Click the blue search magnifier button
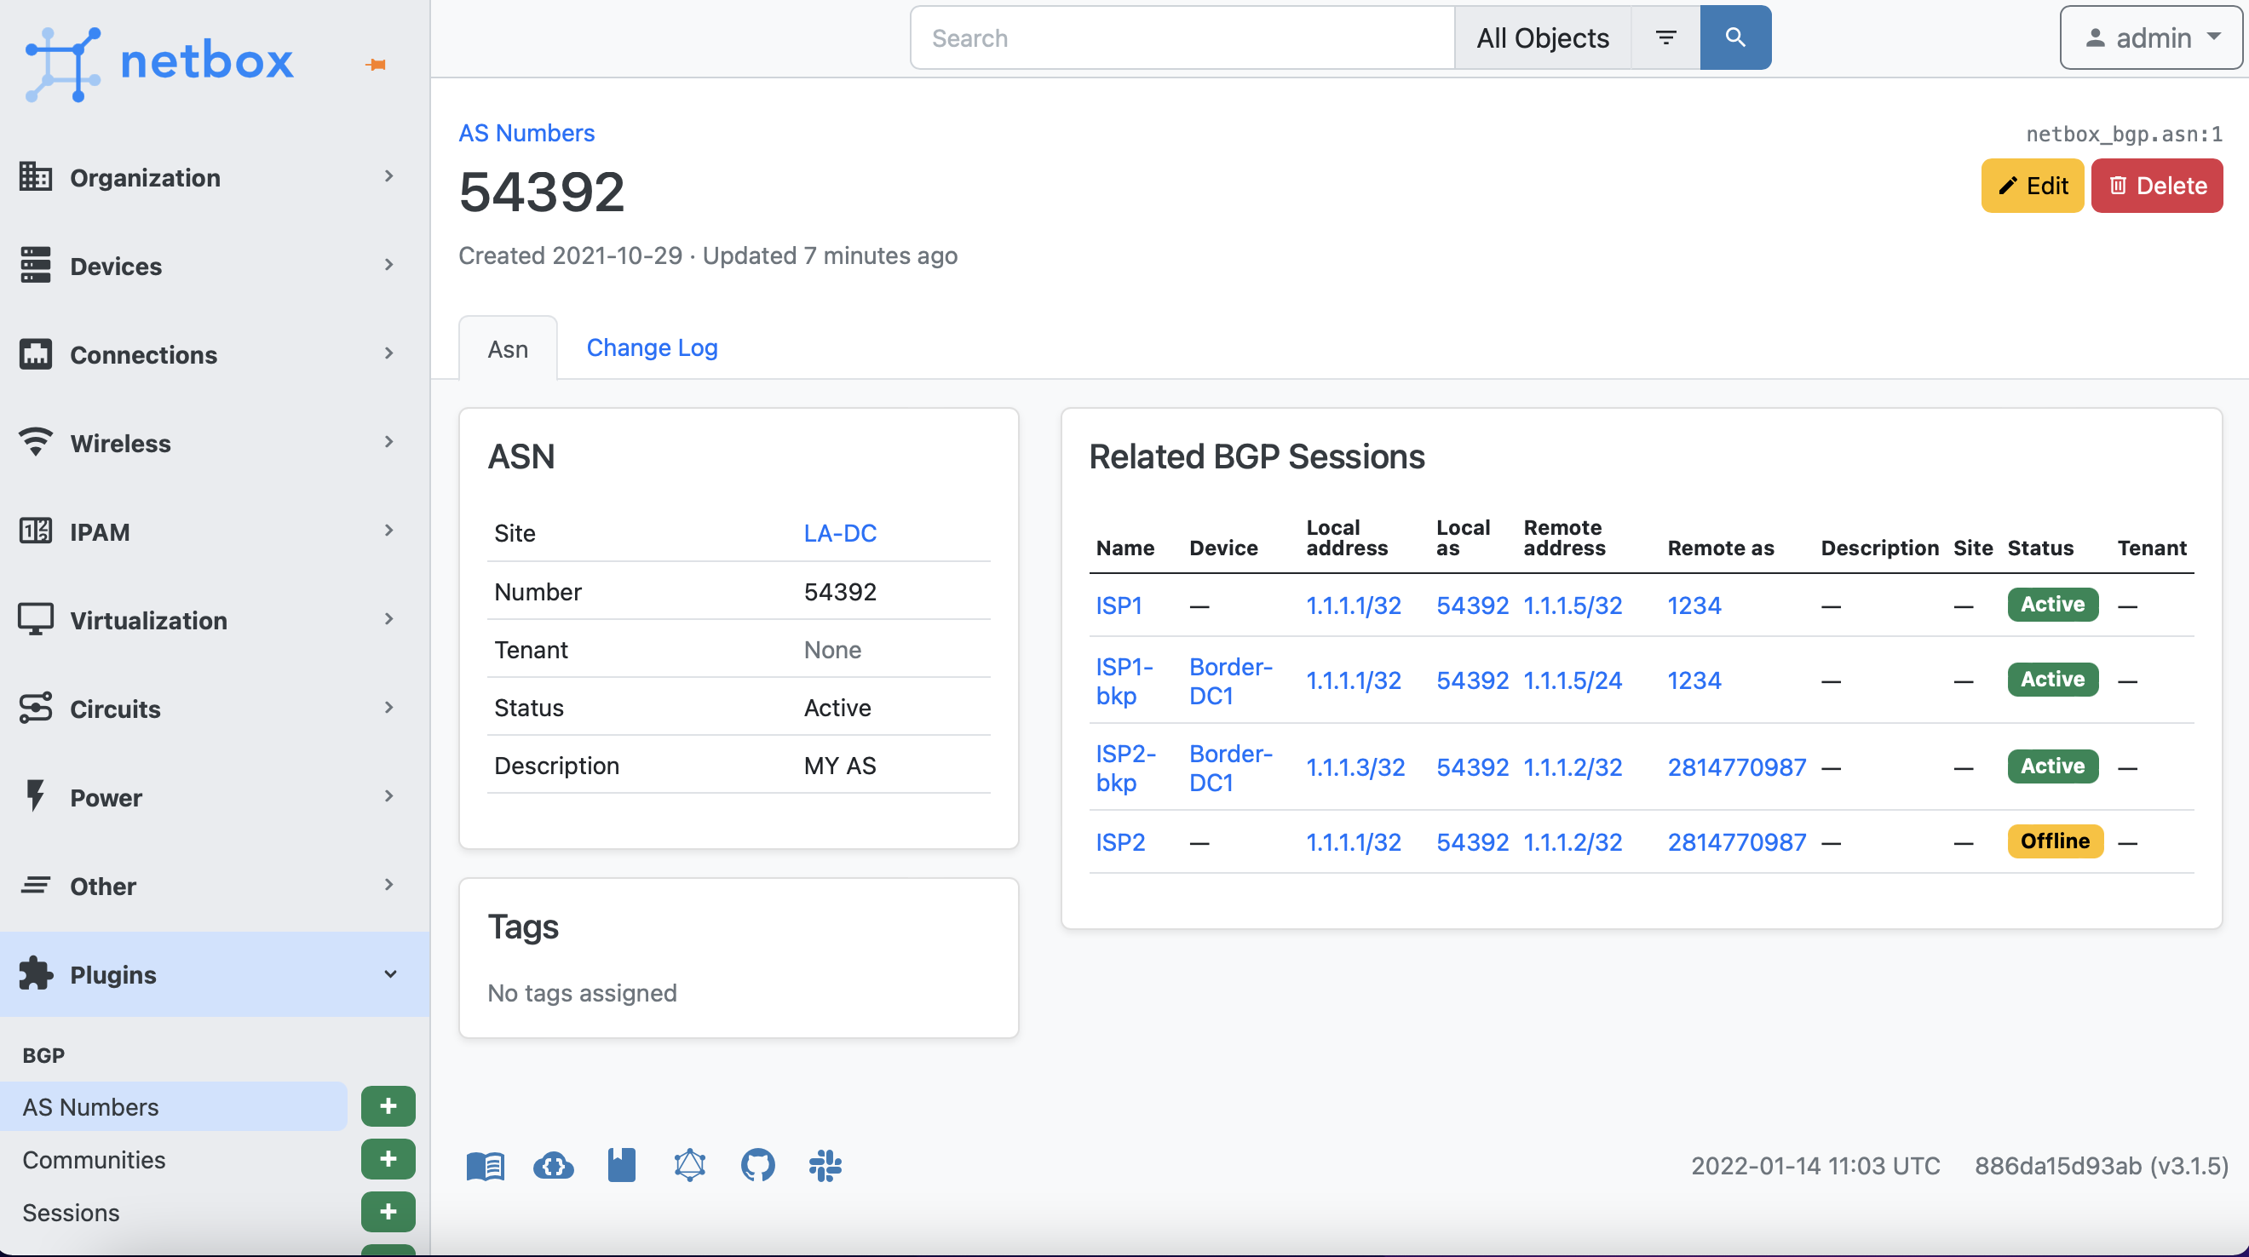The width and height of the screenshot is (2249, 1257). coord(1734,37)
